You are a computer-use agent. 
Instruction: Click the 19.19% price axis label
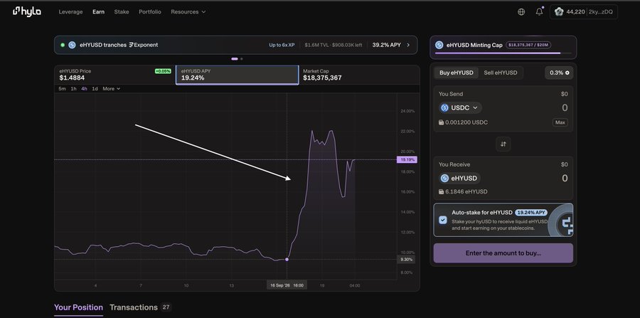tap(407, 159)
